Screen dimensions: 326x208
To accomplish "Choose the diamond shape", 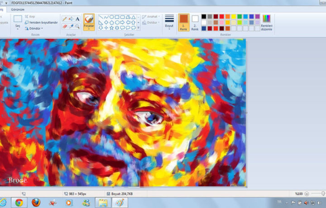I will [106, 23].
